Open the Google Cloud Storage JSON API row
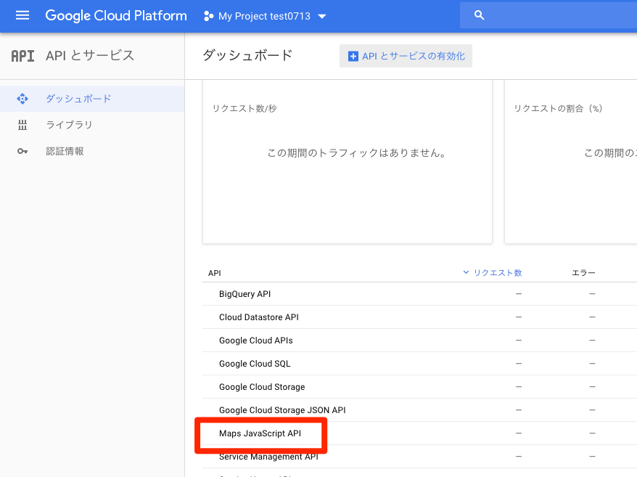 point(419,410)
